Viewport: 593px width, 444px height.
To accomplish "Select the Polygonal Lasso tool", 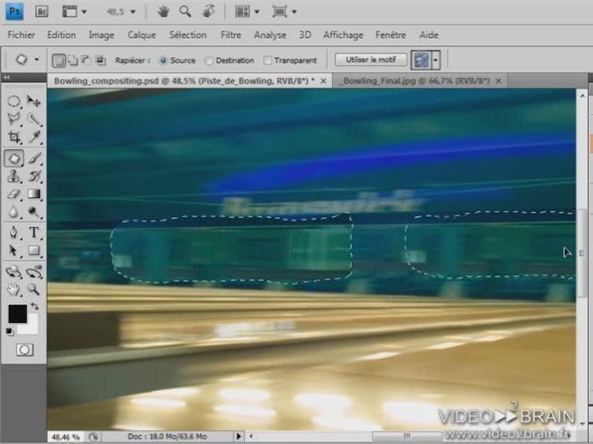I will coord(14,119).
